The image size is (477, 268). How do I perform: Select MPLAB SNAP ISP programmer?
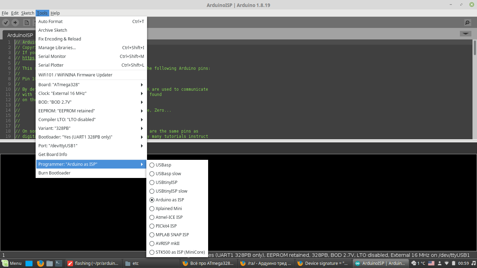pyautogui.click(x=177, y=234)
